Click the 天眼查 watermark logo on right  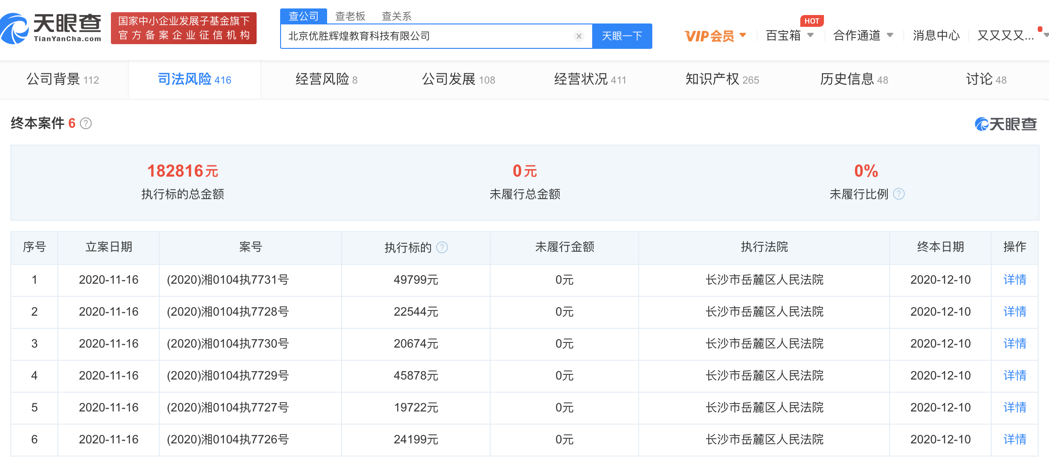coord(1005,124)
